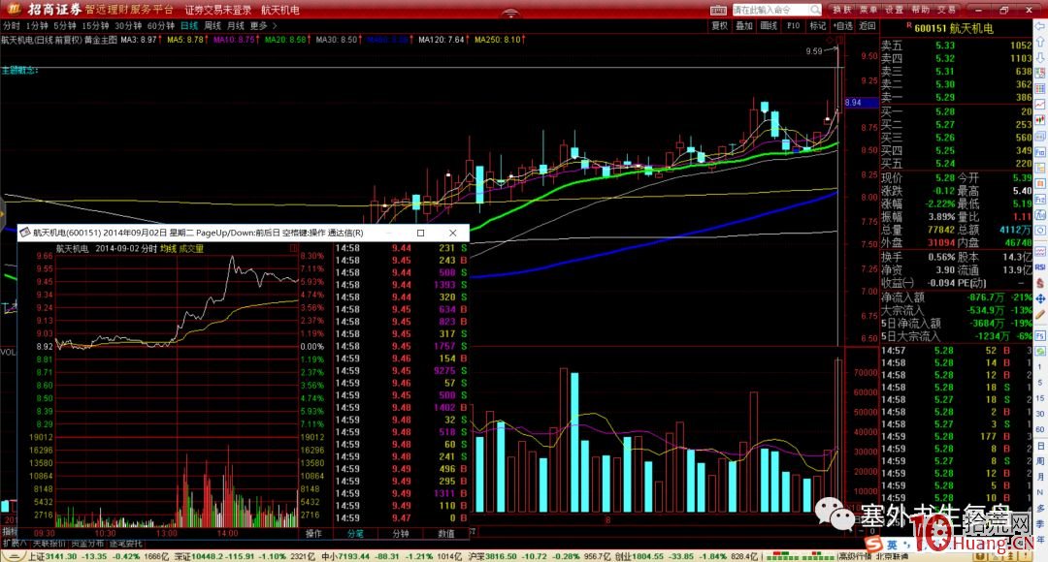This screenshot has height=562, width=1048.
Task: Select the 60分钟 period
Action: 160,26
